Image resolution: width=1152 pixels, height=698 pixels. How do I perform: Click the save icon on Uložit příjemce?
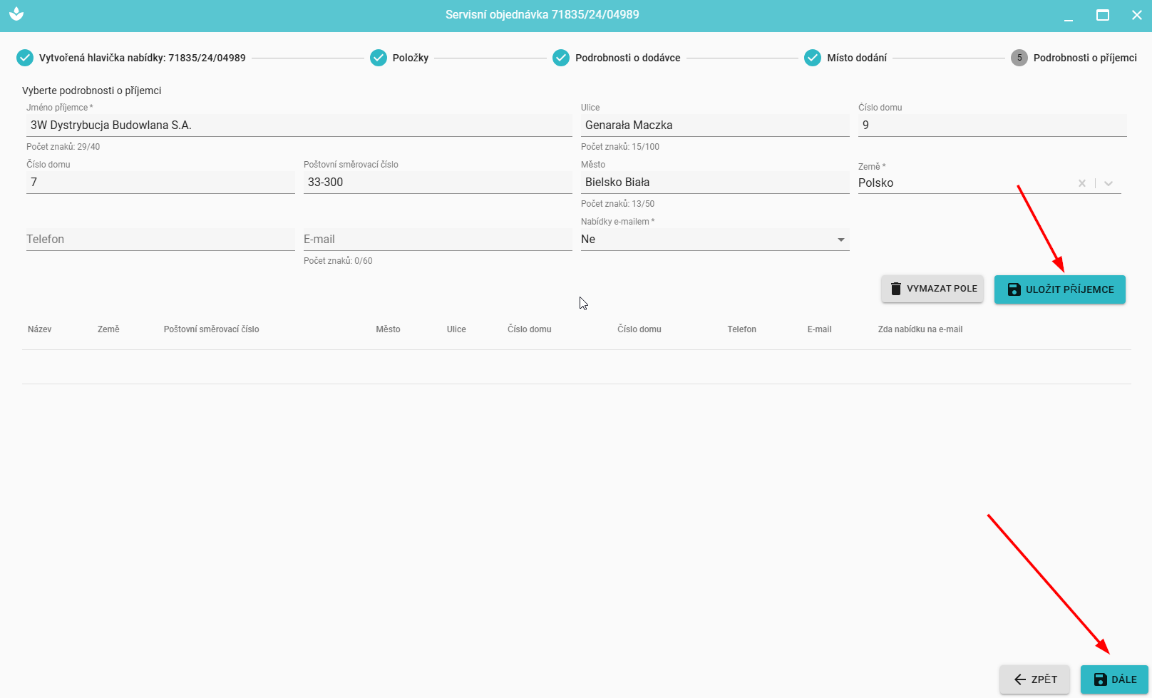click(1014, 289)
